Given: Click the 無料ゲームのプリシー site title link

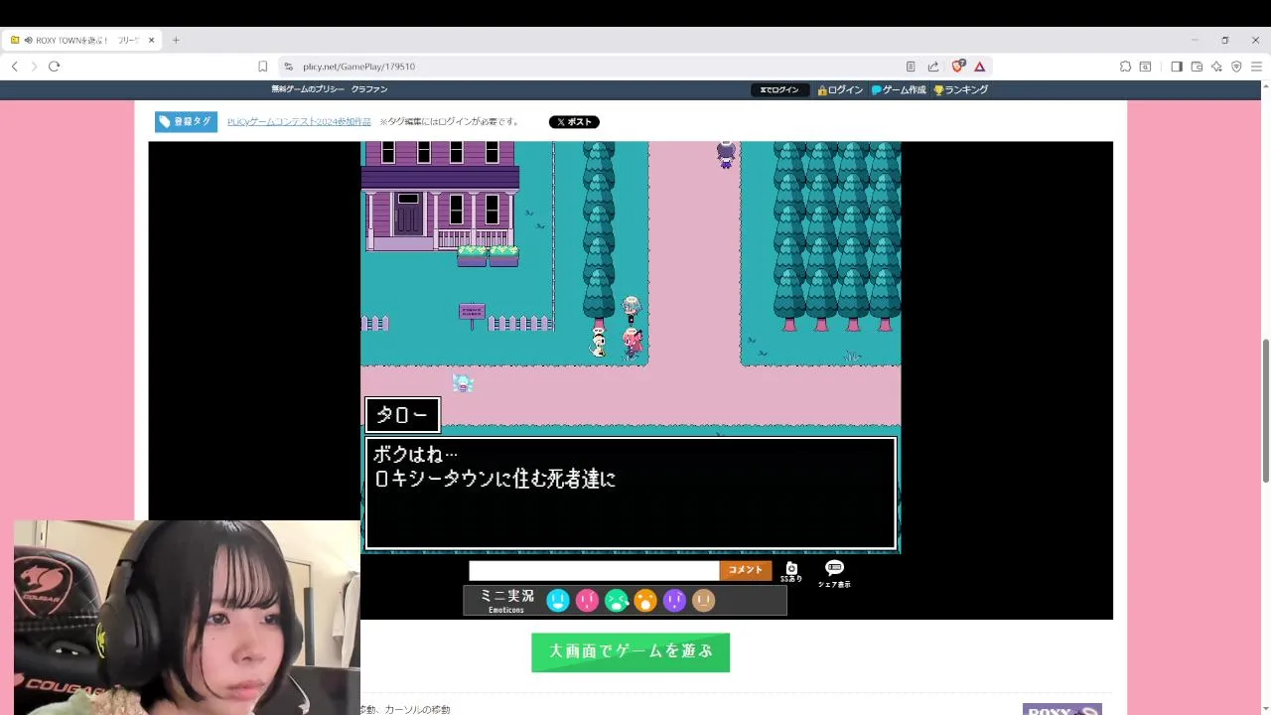Looking at the screenshot, I should pos(308,89).
